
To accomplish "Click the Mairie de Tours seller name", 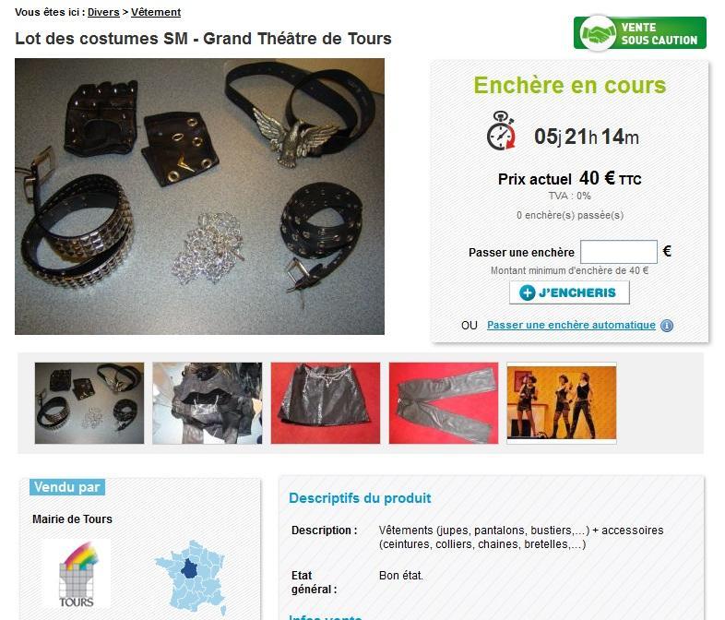I will tap(72, 519).
